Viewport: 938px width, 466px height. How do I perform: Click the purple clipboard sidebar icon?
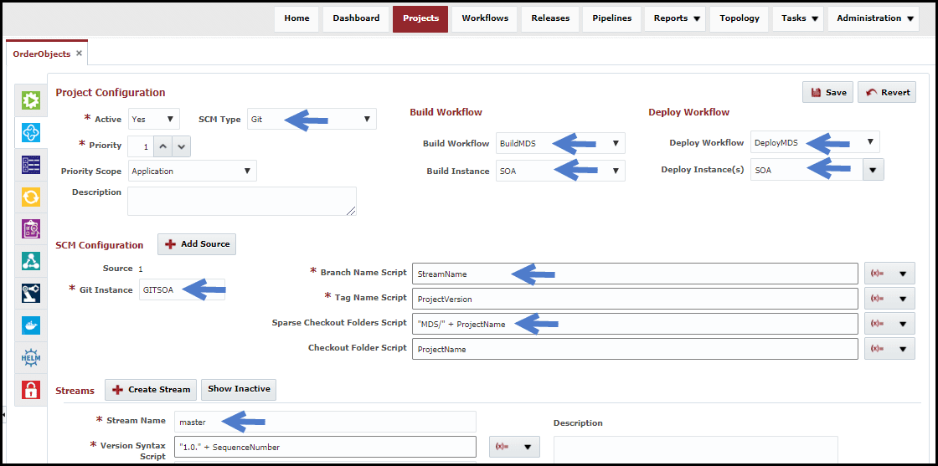[x=30, y=229]
